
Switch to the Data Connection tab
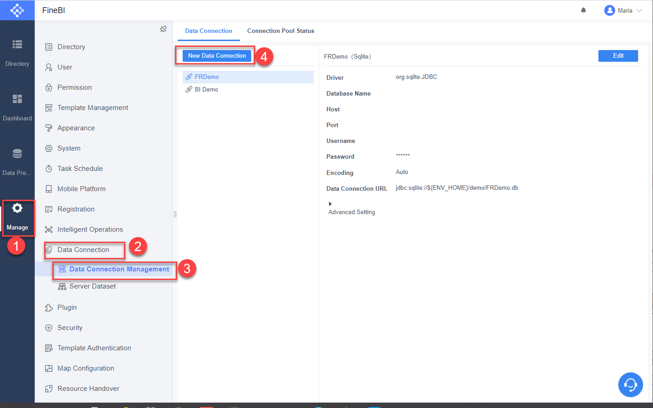click(208, 31)
